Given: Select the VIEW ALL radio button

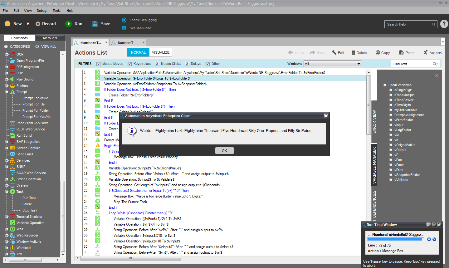Looking at the screenshot, I should point(37,46).
